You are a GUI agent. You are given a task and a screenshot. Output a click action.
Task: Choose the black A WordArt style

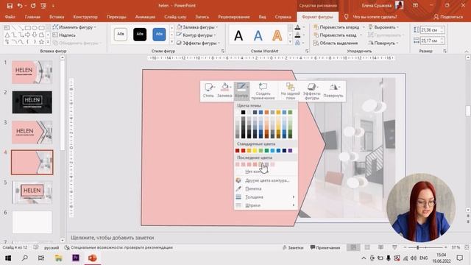238,35
